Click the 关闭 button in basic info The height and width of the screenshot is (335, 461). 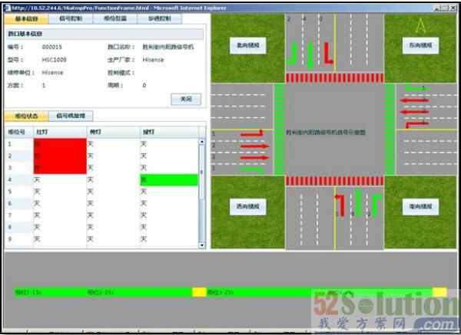click(x=185, y=99)
